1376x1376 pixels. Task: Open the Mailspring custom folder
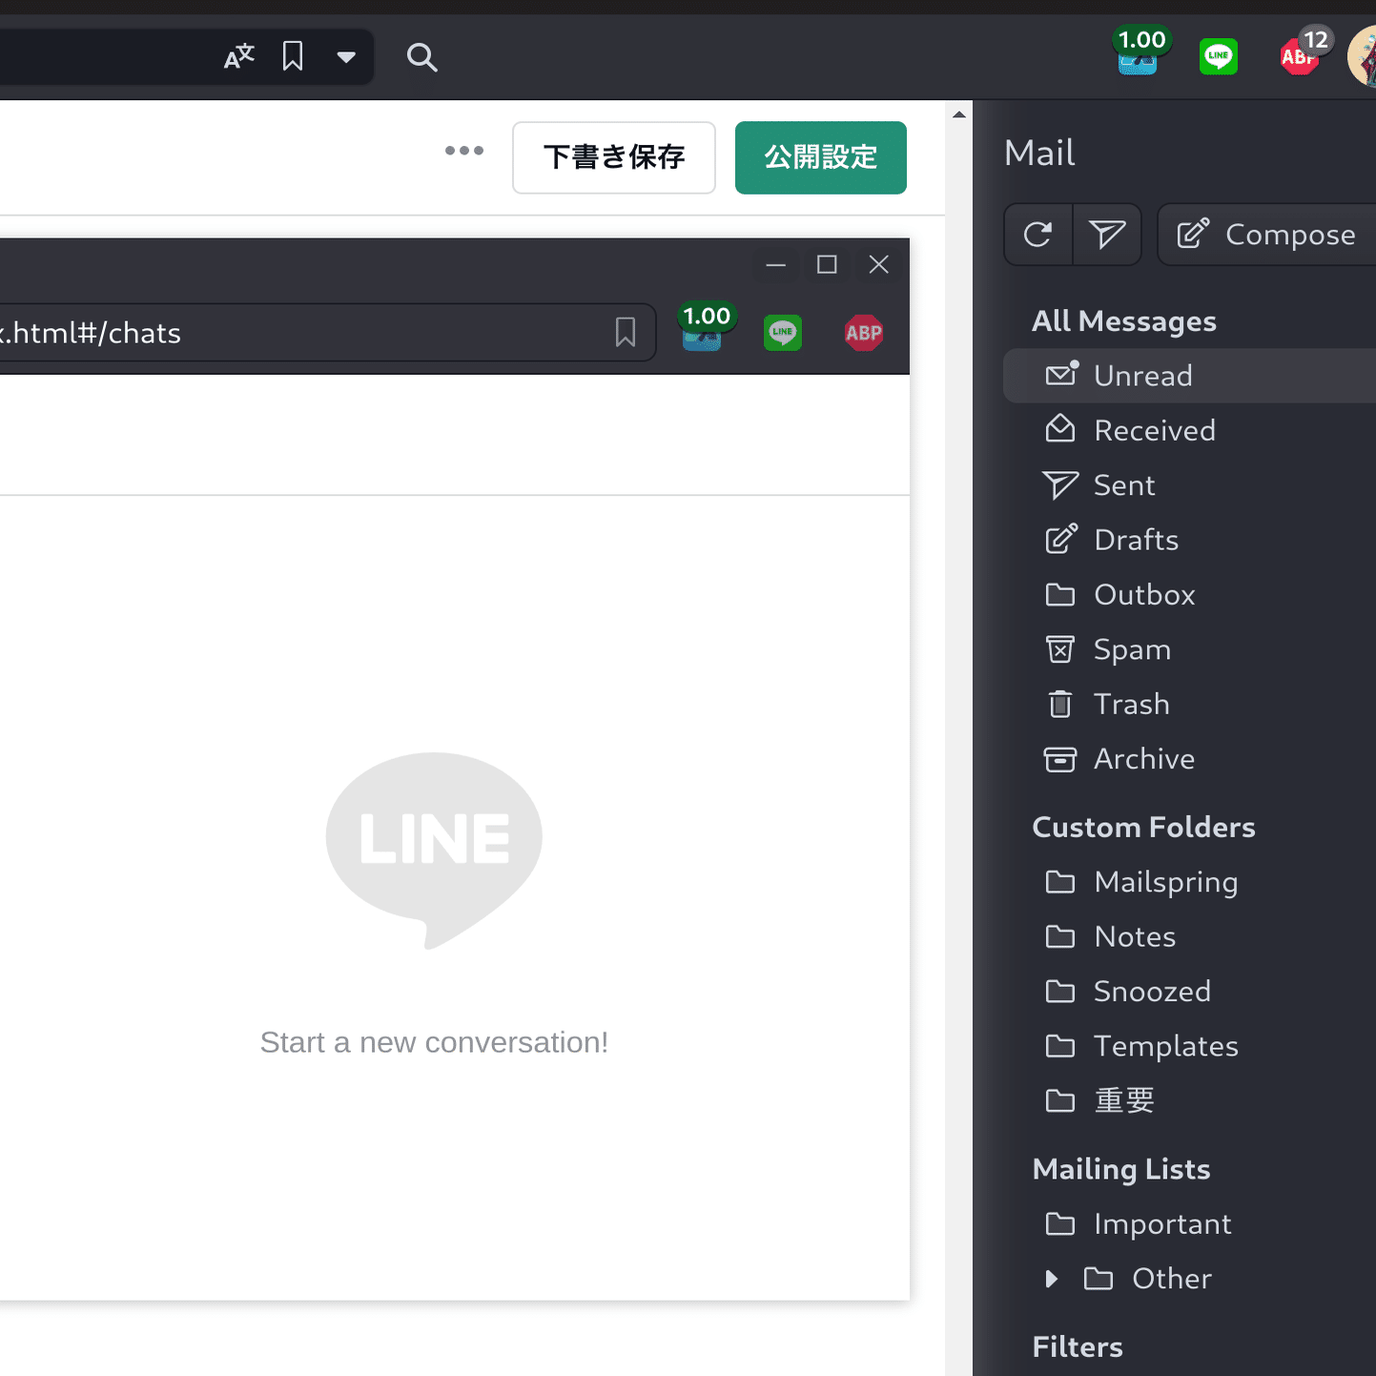[1189, 882]
